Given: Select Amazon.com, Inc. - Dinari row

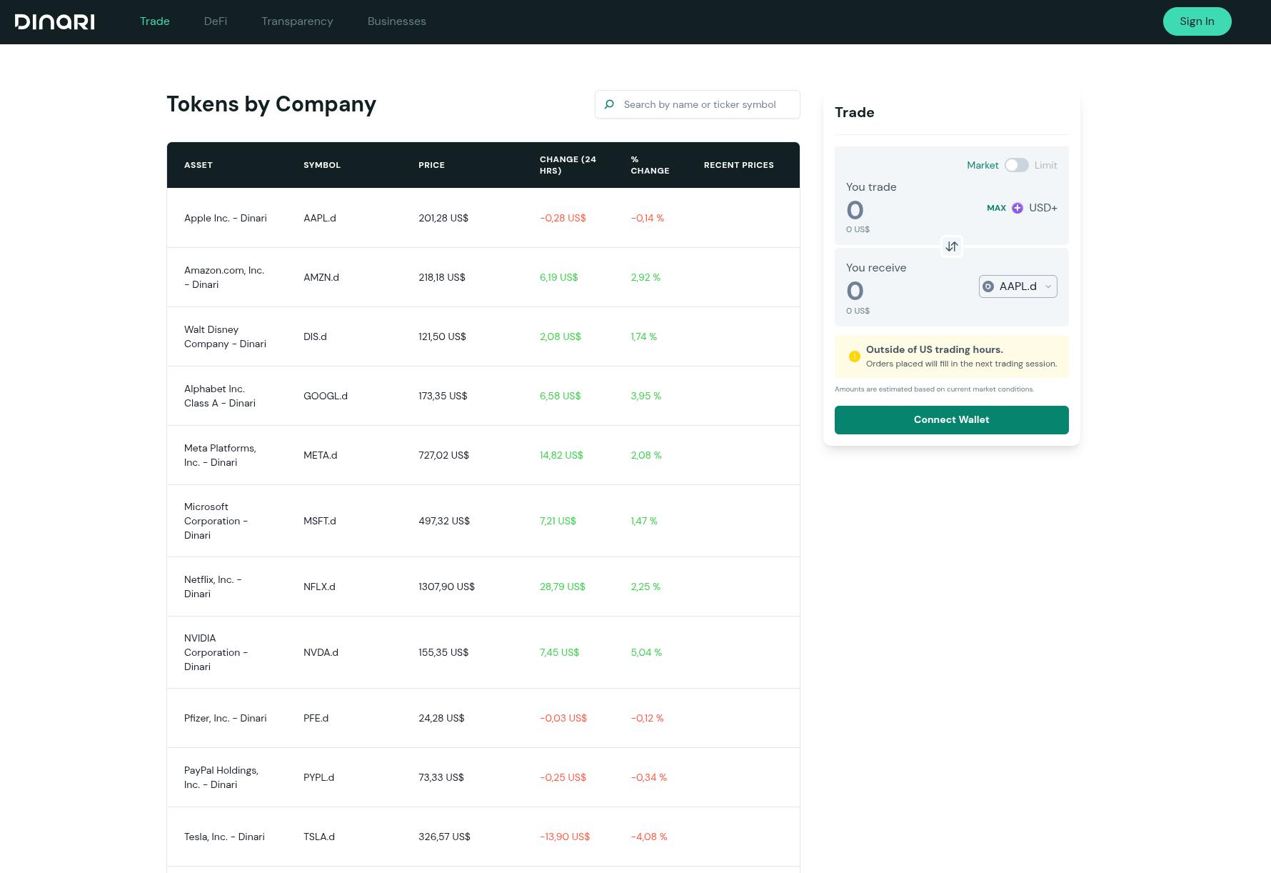Looking at the screenshot, I should coord(483,277).
